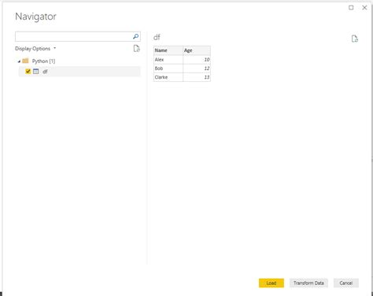Click the refresh file icon under the search box
The width and height of the screenshot is (373, 296).
(136, 49)
